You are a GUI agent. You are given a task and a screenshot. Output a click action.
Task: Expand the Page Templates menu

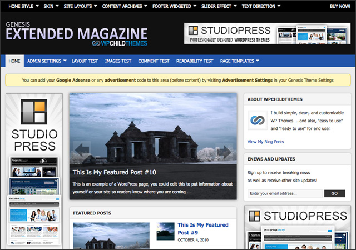pos(240,61)
